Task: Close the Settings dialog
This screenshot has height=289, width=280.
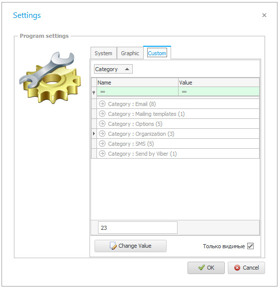Action: (x=264, y=15)
